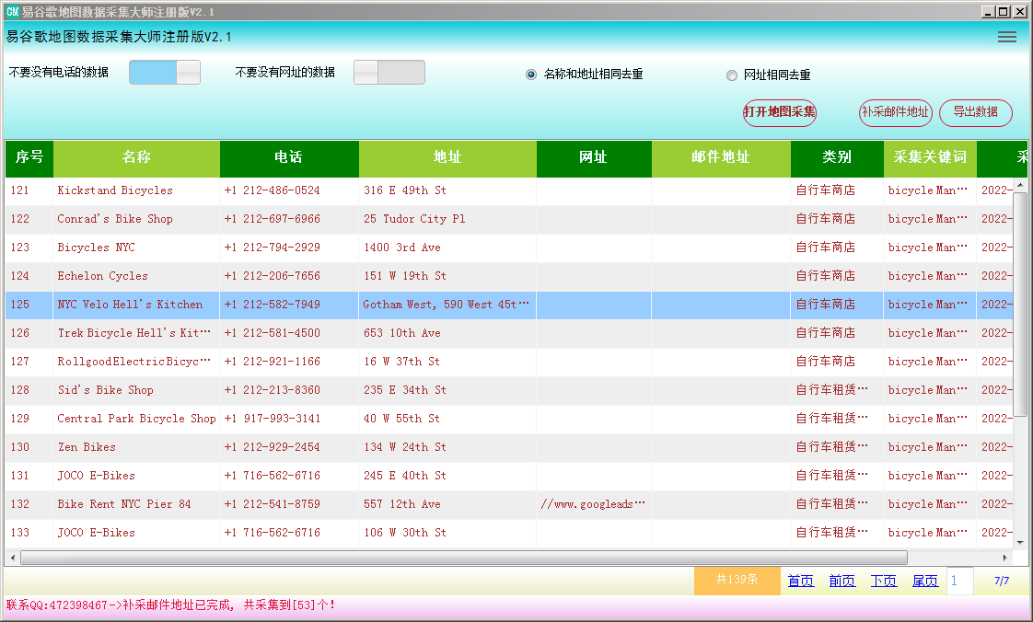Screen dimensions: 1033x622
Task: Click the page number input field
Action: (x=959, y=581)
